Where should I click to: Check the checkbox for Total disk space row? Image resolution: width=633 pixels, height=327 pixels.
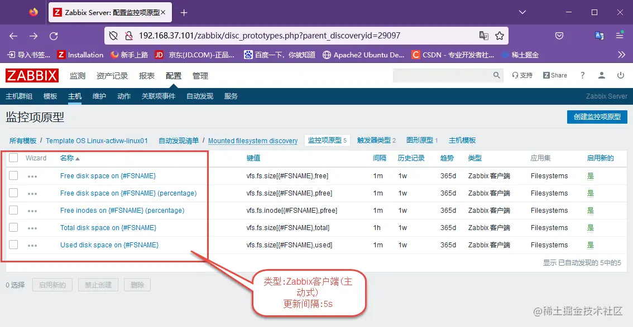click(13, 227)
